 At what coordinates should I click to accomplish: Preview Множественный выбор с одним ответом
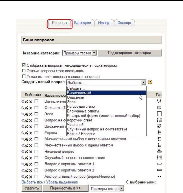(23, 145)
